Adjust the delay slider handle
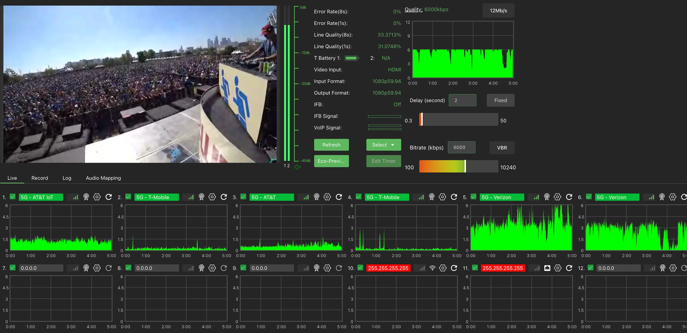Screen dimensions: 687x333 click(422, 119)
